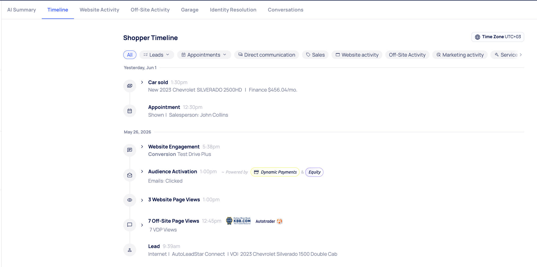
Task: Click the Direct communication chat icon
Action: (240, 54)
